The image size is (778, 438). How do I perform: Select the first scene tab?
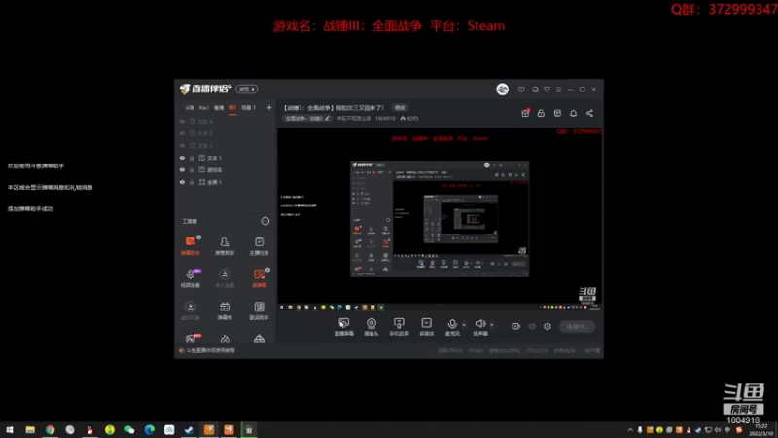pyautogui.click(x=190, y=108)
